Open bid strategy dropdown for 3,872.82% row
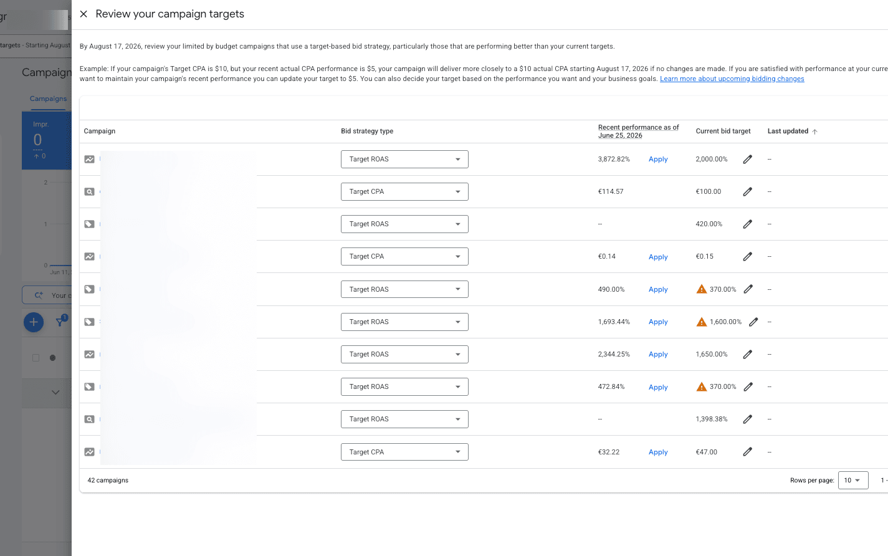The image size is (888, 556). pyautogui.click(x=404, y=159)
